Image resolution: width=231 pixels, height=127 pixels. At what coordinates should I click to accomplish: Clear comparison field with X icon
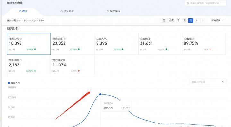[x=223, y=82]
